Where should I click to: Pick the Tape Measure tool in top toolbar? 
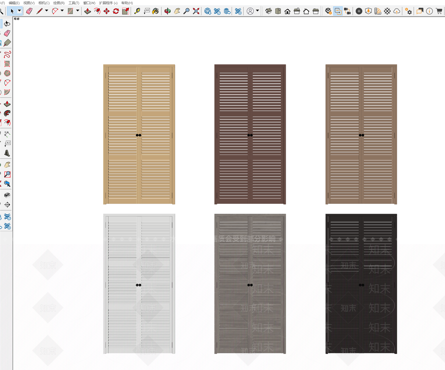[137, 11]
